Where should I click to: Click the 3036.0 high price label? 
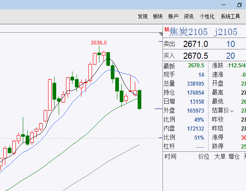(99, 42)
